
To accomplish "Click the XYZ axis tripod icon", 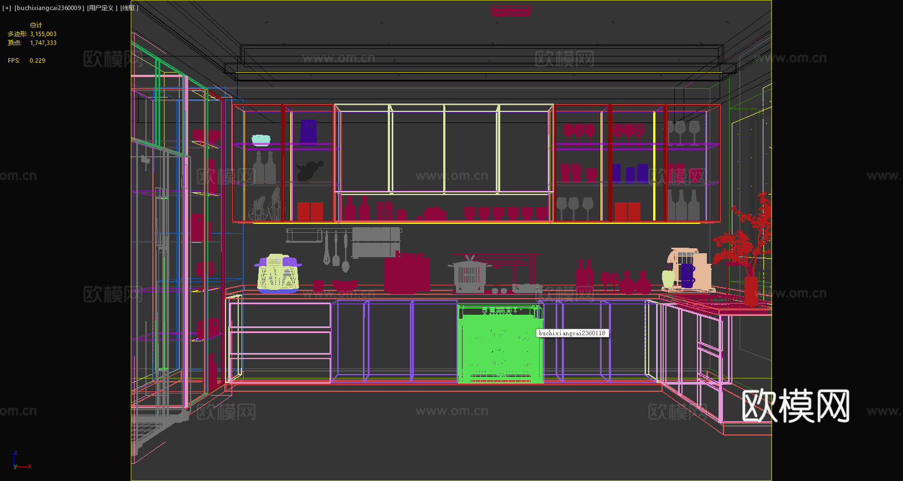I will click(x=21, y=460).
